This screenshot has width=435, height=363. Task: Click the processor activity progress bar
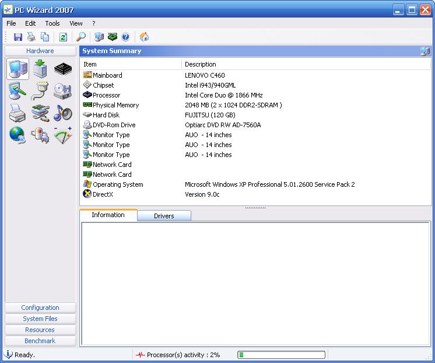coord(281,355)
